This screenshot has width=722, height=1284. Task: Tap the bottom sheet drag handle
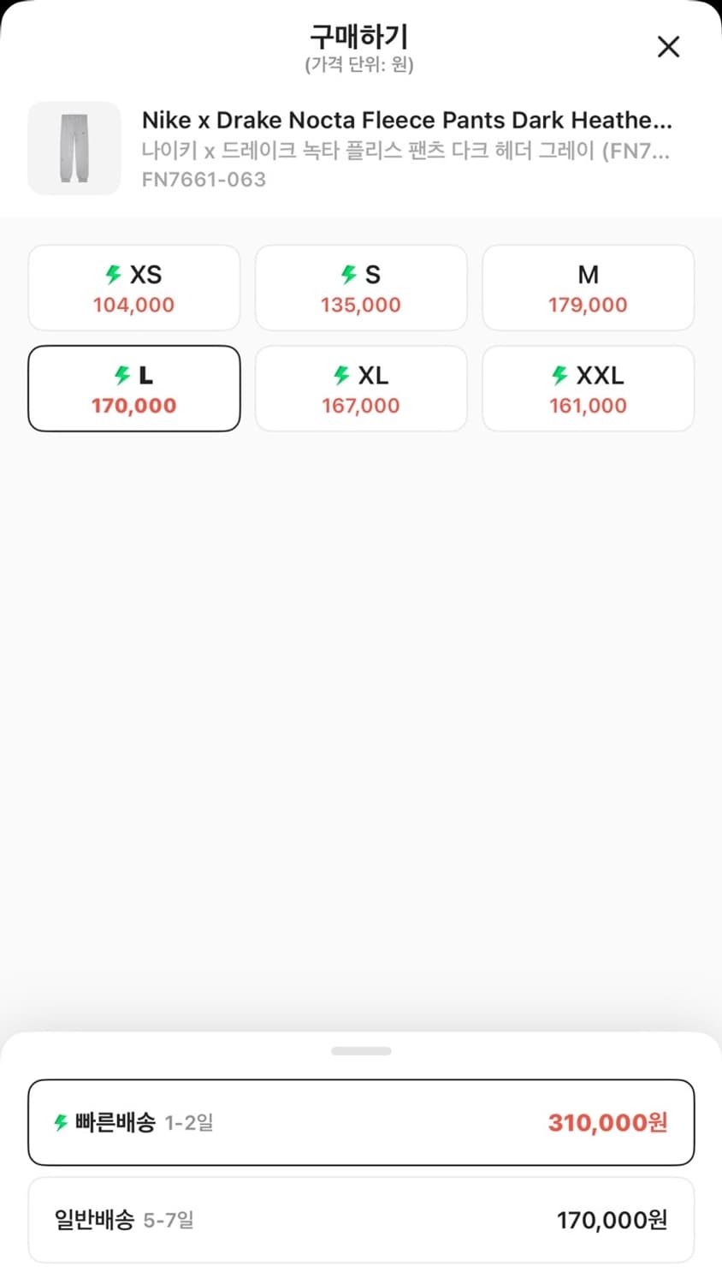(x=361, y=1051)
